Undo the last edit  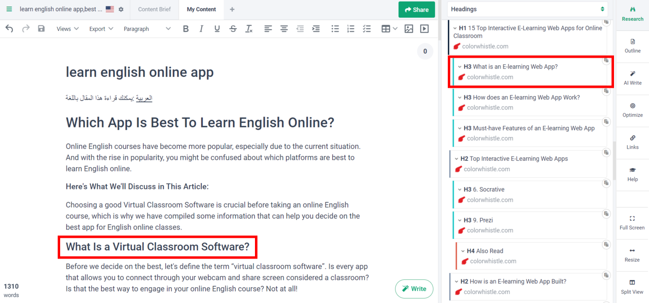pyautogui.click(x=9, y=29)
